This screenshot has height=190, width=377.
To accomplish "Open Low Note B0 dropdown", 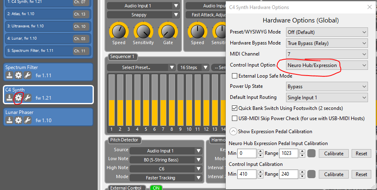I will pyautogui.click(x=166, y=160).
